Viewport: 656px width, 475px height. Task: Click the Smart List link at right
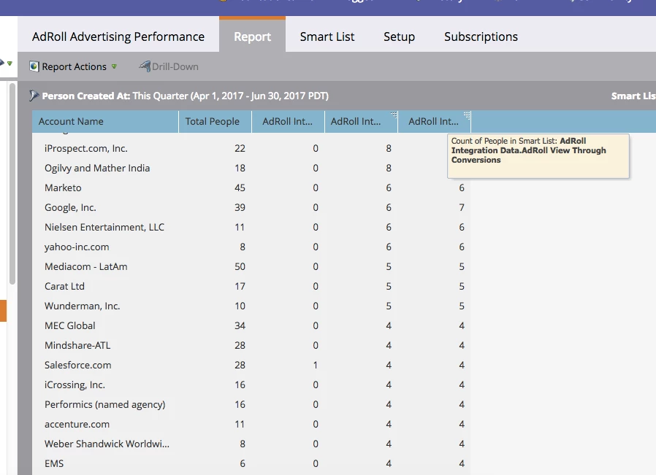[x=633, y=96]
